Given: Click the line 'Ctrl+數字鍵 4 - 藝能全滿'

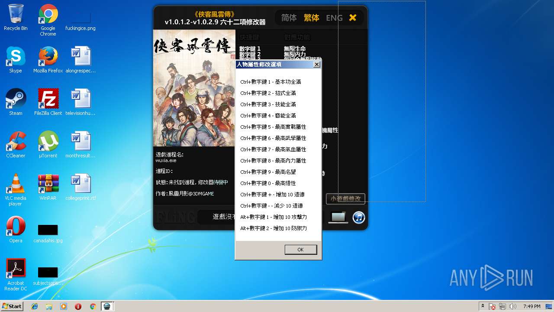Looking at the screenshot, I should click(268, 116).
